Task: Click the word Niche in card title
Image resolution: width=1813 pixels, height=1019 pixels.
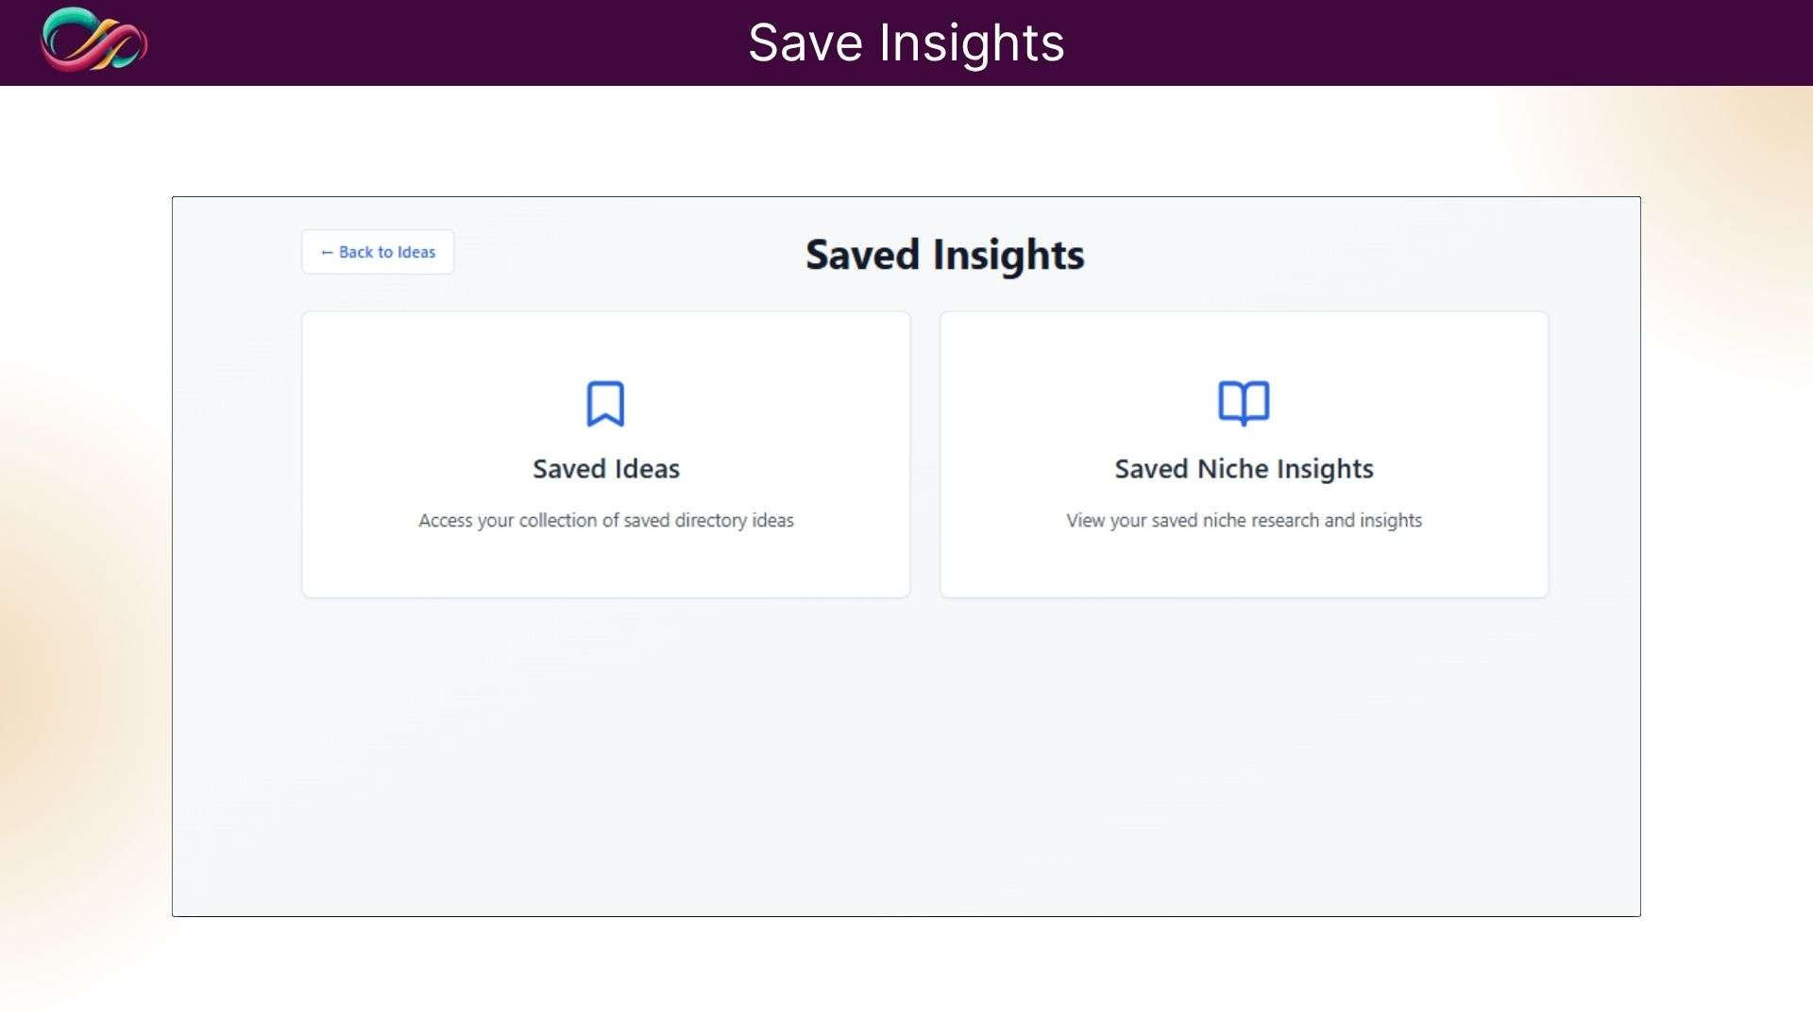Action: coord(1232,469)
